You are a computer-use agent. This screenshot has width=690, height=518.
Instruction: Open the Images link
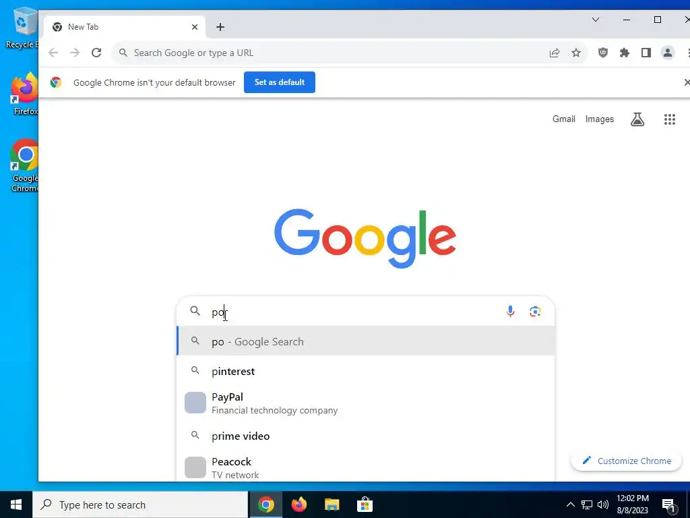coord(599,119)
